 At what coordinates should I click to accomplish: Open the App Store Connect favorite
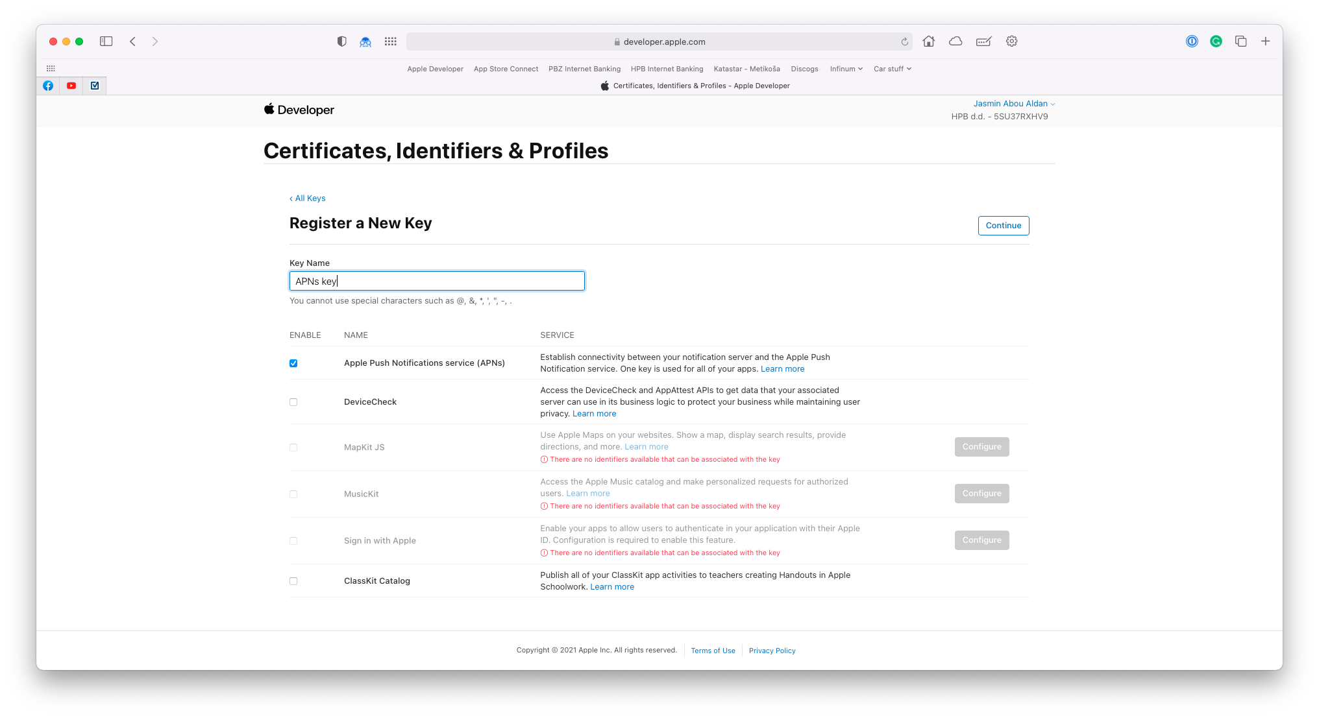506,69
